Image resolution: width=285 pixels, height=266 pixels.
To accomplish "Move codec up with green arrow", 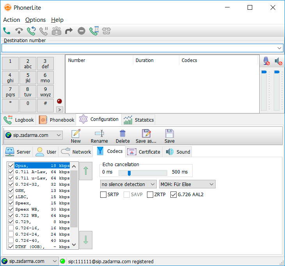I will pos(86,171).
